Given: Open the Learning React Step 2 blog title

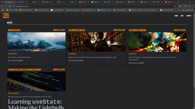Looking at the screenshot, I should pos(24,69).
